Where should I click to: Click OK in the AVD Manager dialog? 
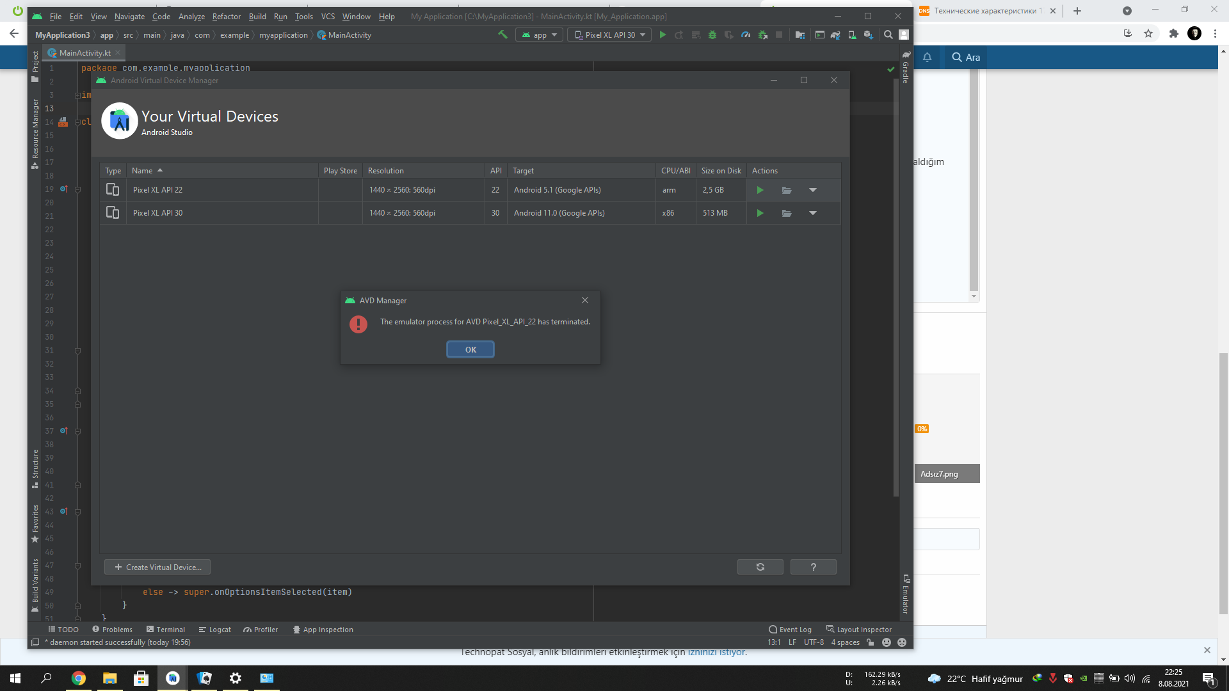click(470, 349)
